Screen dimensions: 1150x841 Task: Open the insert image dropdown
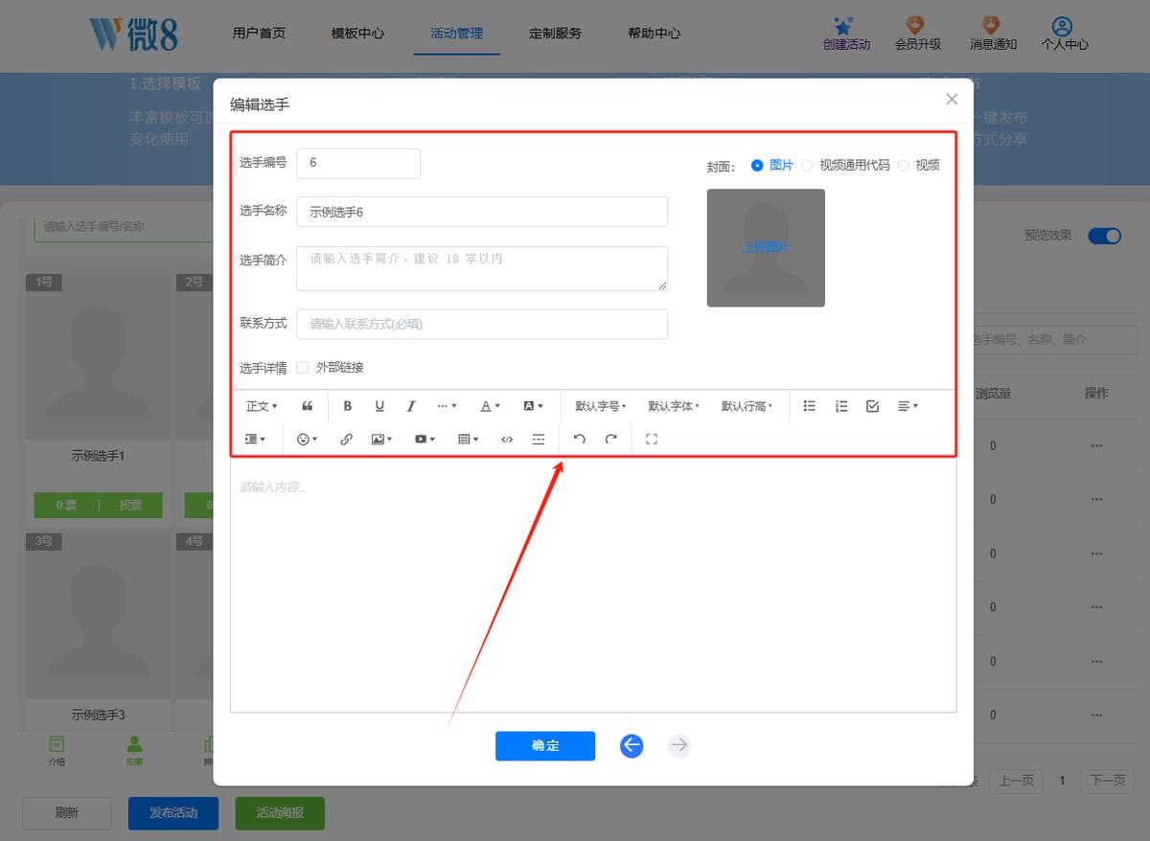pyautogui.click(x=382, y=439)
